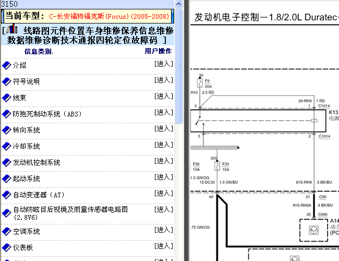Open the 进入 link for 符号说明

coord(164,80)
